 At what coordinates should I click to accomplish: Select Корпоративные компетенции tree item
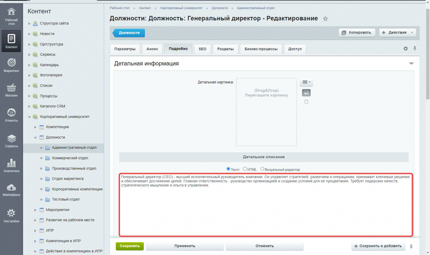77,189
